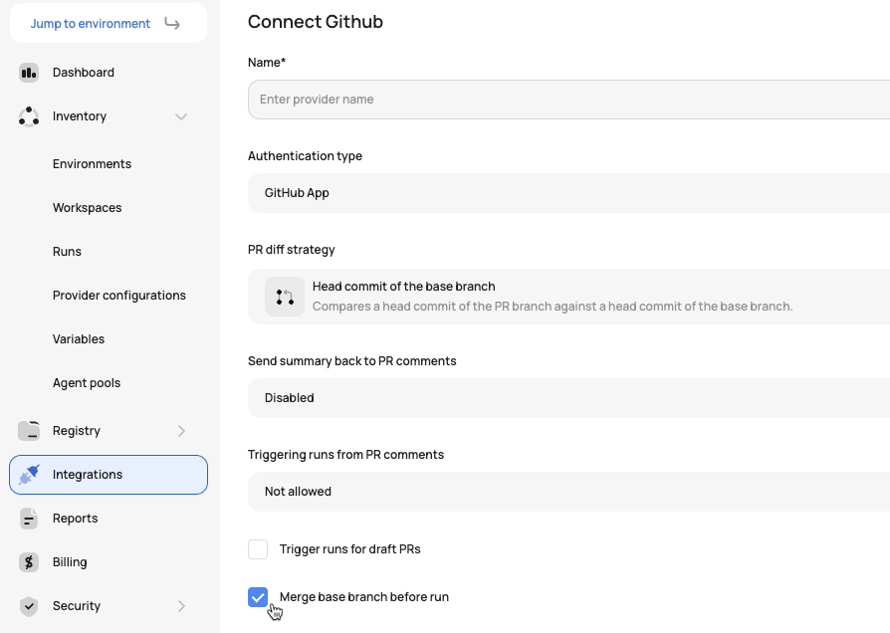This screenshot has width=890, height=633.
Task: Open the Authentication type GitHub App dropdown
Action: [x=568, y=193]
